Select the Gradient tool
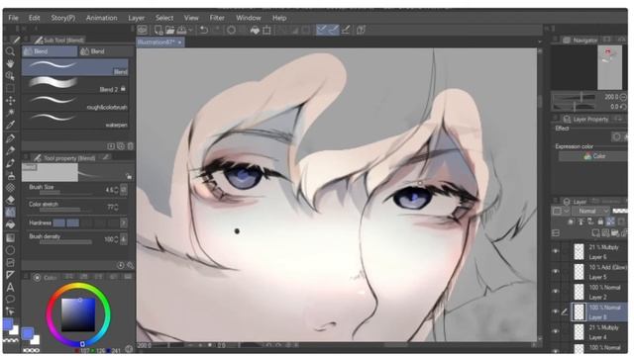634x356 pixels. tap(10, 237)
